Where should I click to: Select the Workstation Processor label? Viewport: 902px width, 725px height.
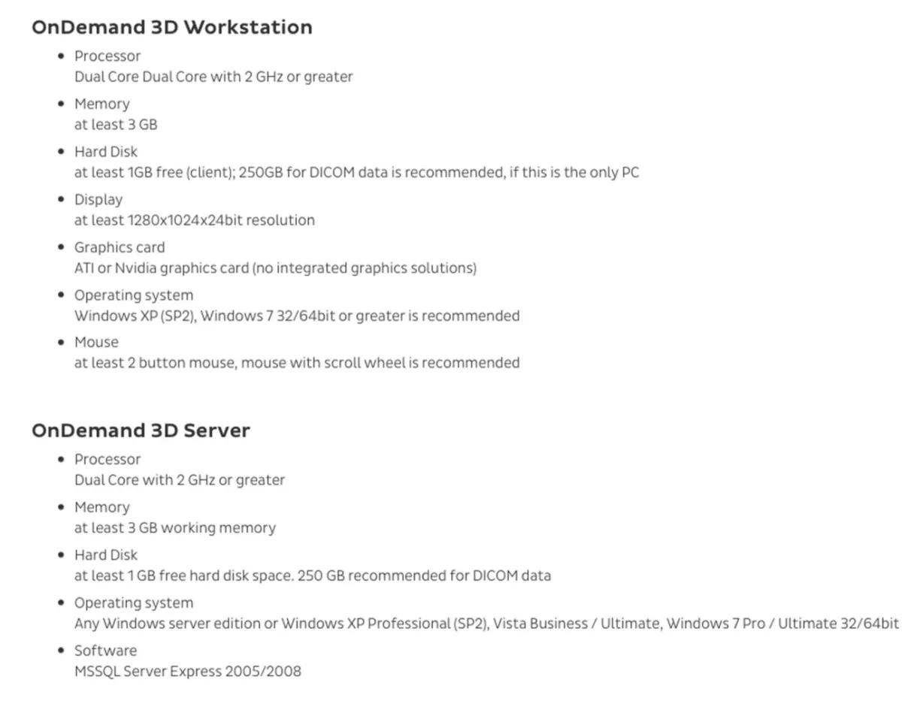pos(107,56)
